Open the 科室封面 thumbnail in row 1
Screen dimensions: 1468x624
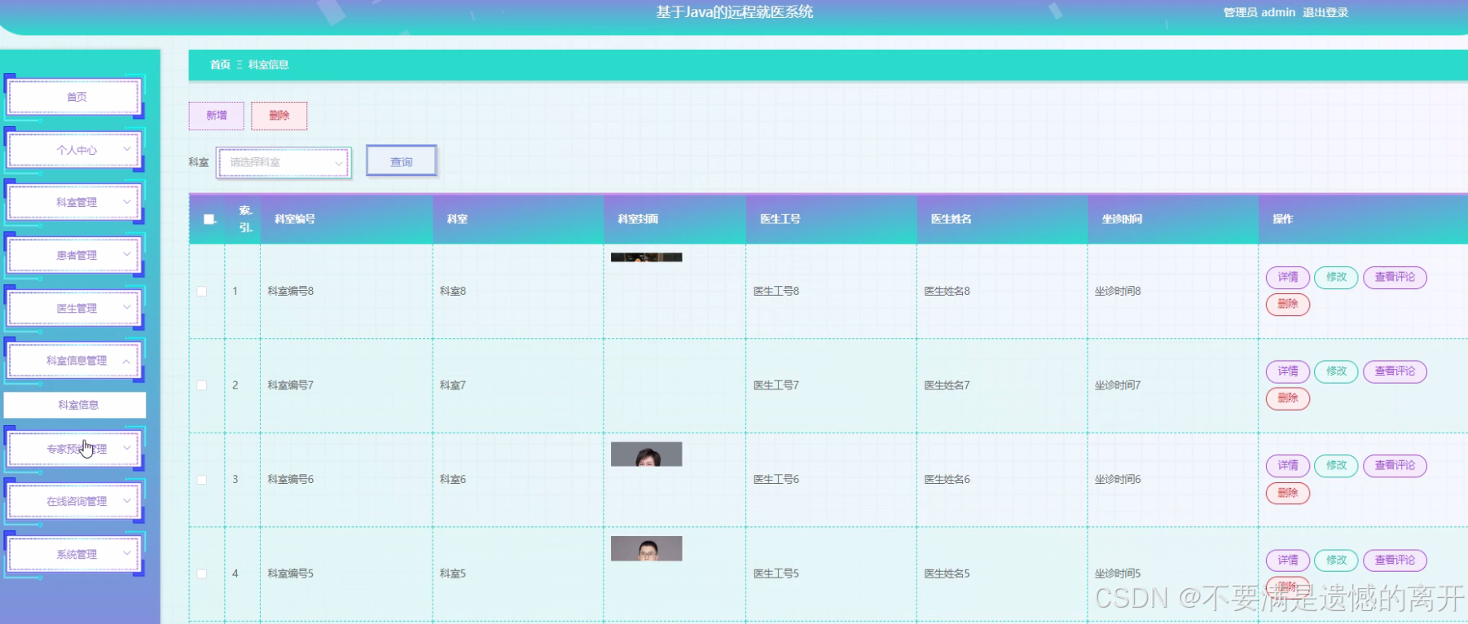(646, 257)
